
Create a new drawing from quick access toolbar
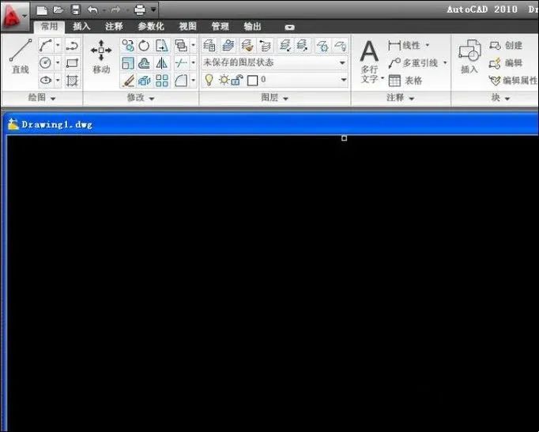[42, 10]
